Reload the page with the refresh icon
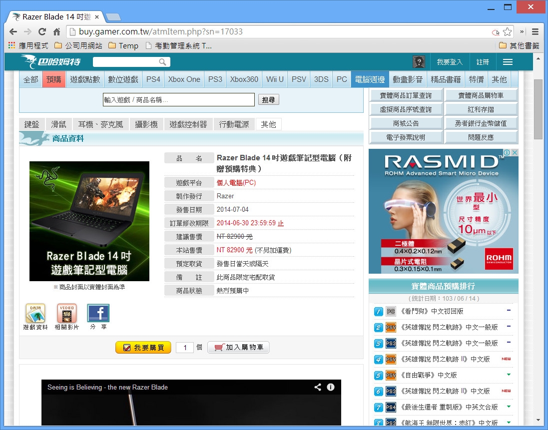The width and height of the screenshot is (548, 430). (x=42, y=32)
